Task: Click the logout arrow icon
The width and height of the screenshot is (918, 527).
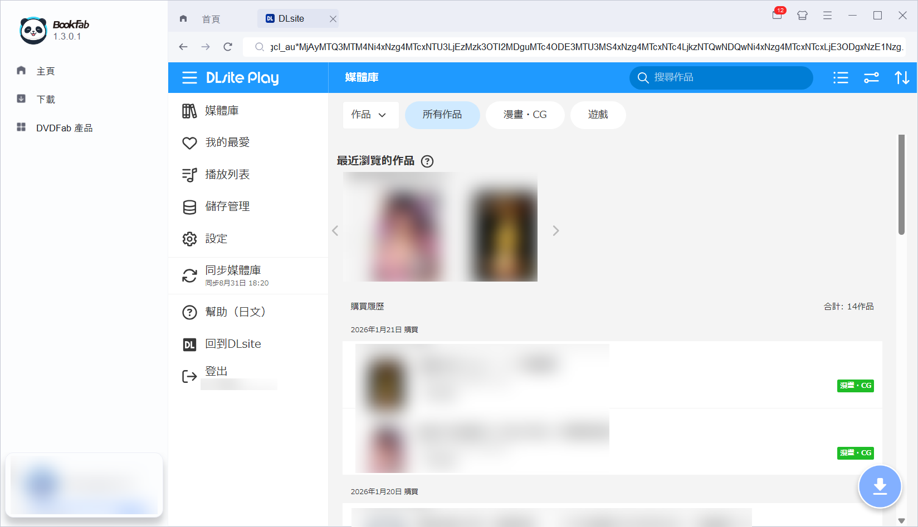Action: 189,377
